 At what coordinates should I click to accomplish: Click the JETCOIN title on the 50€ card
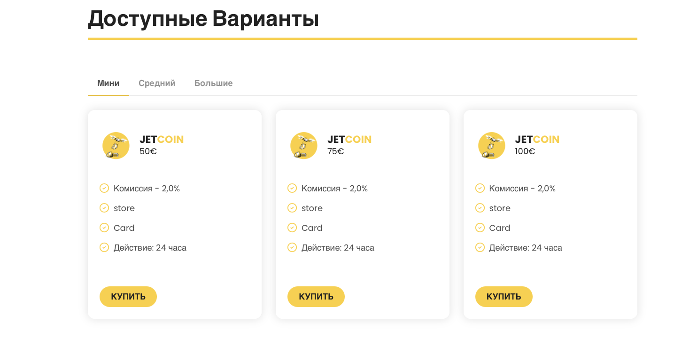pyautogui.click(x=162, y=139)
